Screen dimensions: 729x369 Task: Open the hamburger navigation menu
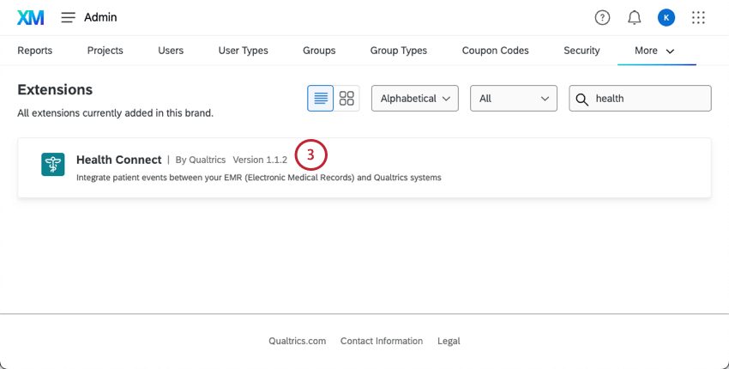pos(69,17)
